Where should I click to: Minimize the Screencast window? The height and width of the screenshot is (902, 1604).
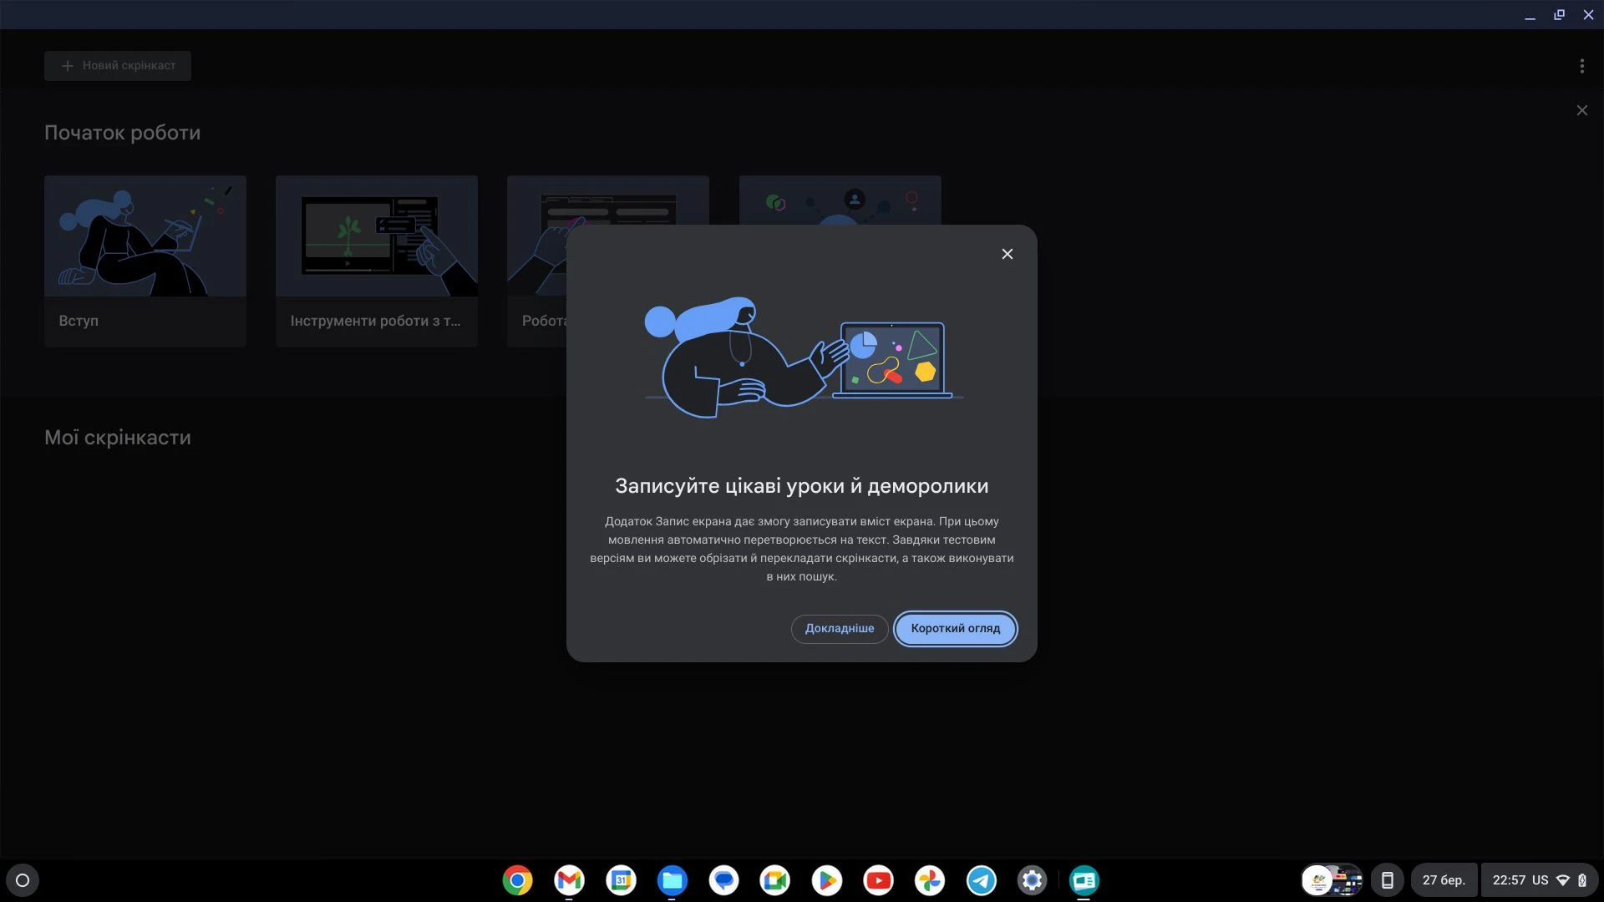[1530, 15]
